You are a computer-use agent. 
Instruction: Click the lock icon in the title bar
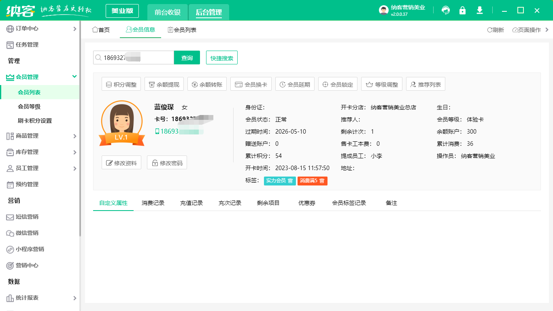click(x=463, y=10)
